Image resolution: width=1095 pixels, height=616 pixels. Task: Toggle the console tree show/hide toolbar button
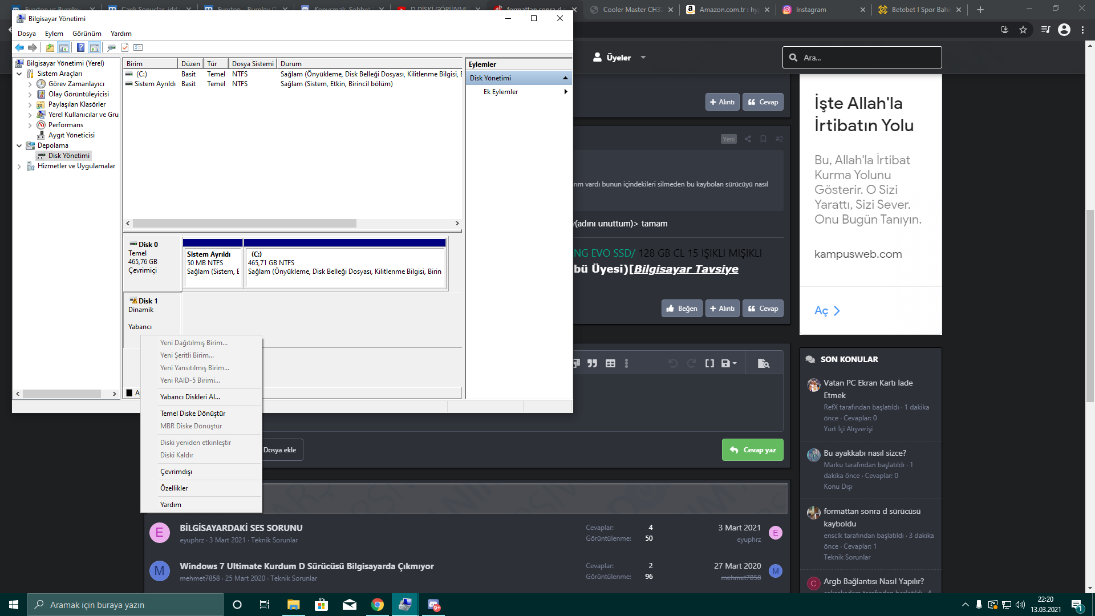pos(64,48)
